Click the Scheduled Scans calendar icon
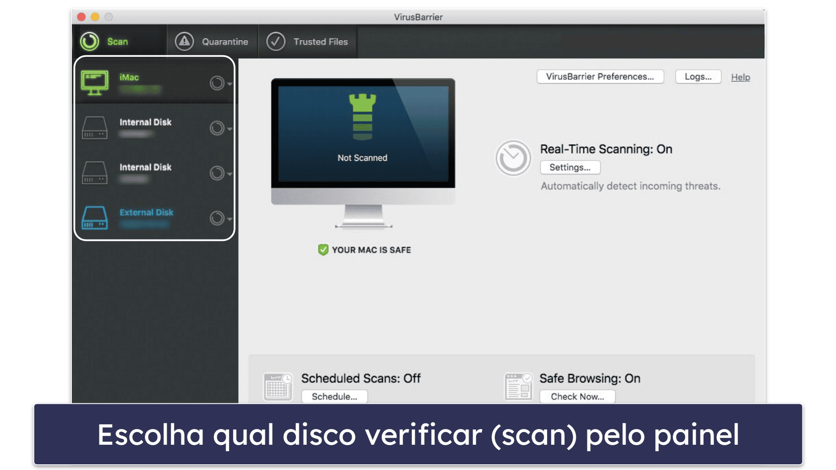Image resolution: width=836 pixels, height=470 pixels. 278,386
